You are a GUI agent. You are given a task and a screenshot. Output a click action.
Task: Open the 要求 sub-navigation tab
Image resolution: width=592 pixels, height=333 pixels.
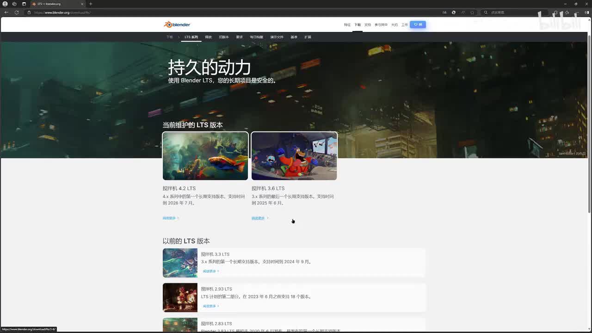pos(240,37)
